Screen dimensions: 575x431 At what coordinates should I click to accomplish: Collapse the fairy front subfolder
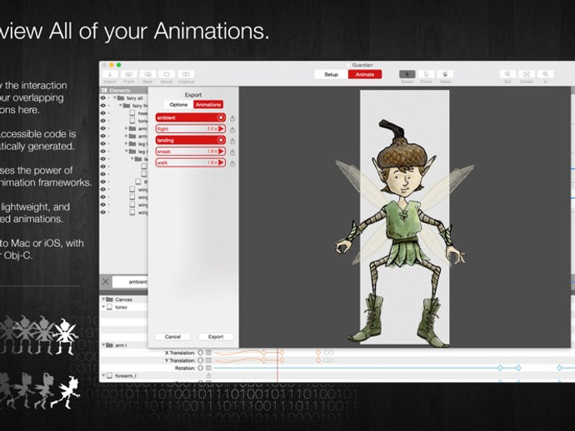120,106
